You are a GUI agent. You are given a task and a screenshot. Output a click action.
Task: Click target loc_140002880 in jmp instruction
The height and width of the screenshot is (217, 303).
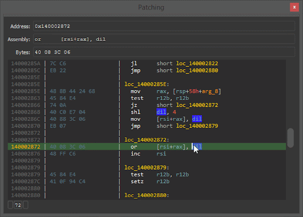197,71
